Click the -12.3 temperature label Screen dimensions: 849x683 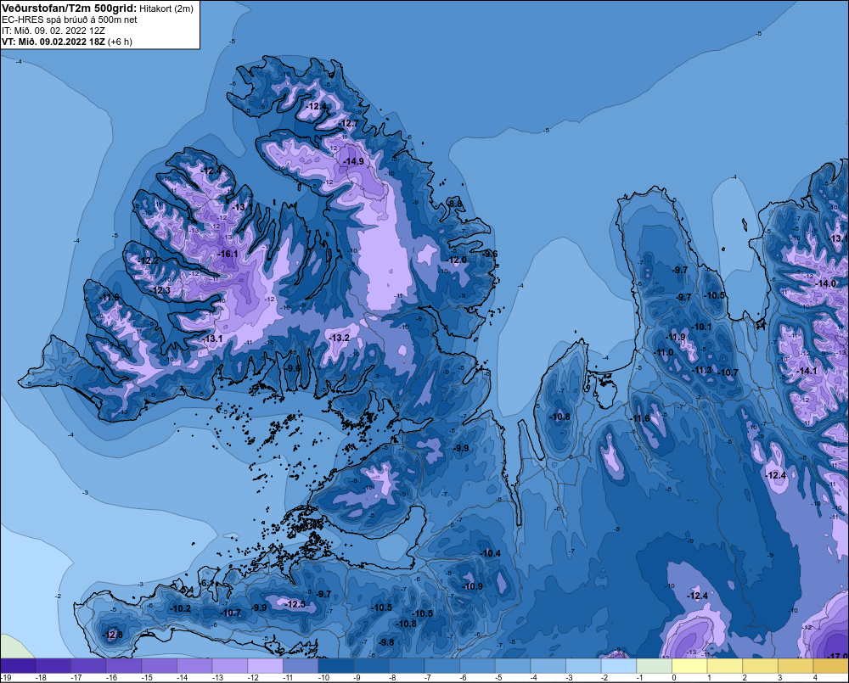[160, 291]
